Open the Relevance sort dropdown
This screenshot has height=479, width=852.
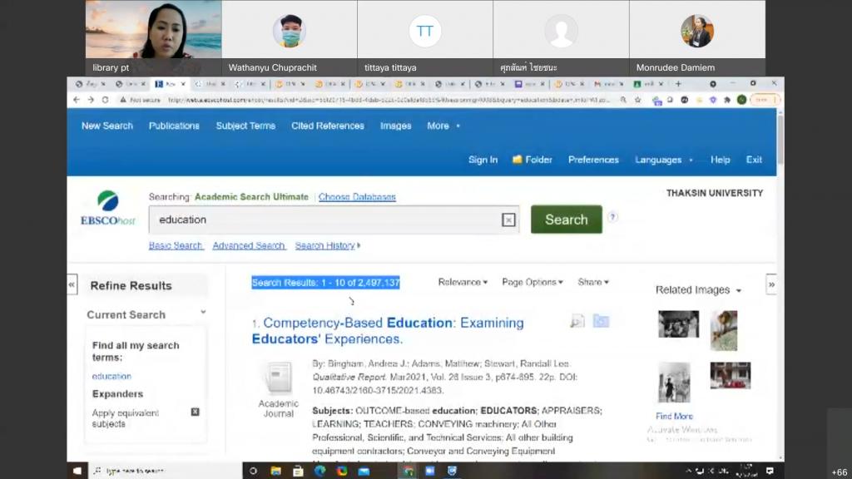point(463,282)
